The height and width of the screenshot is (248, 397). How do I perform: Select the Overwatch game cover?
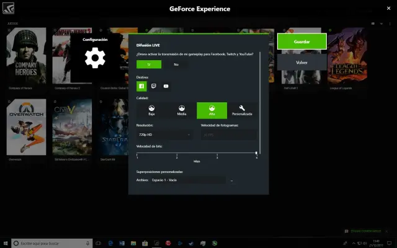26,127
